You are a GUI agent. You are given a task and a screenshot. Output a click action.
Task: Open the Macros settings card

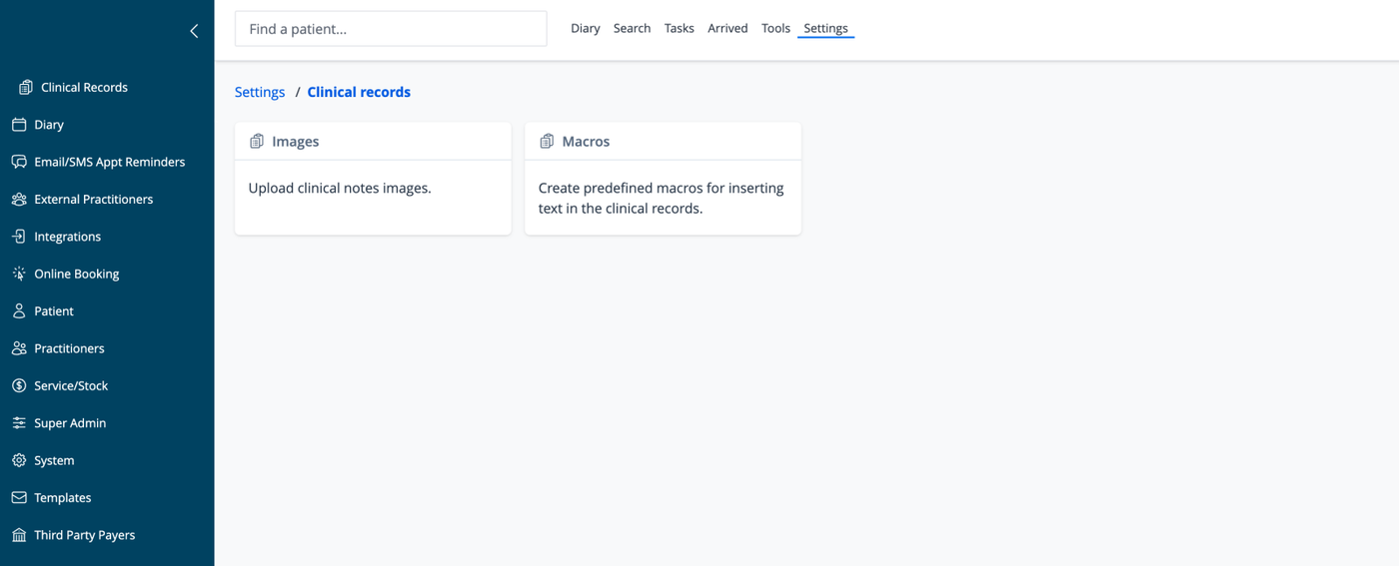point(663,179)
